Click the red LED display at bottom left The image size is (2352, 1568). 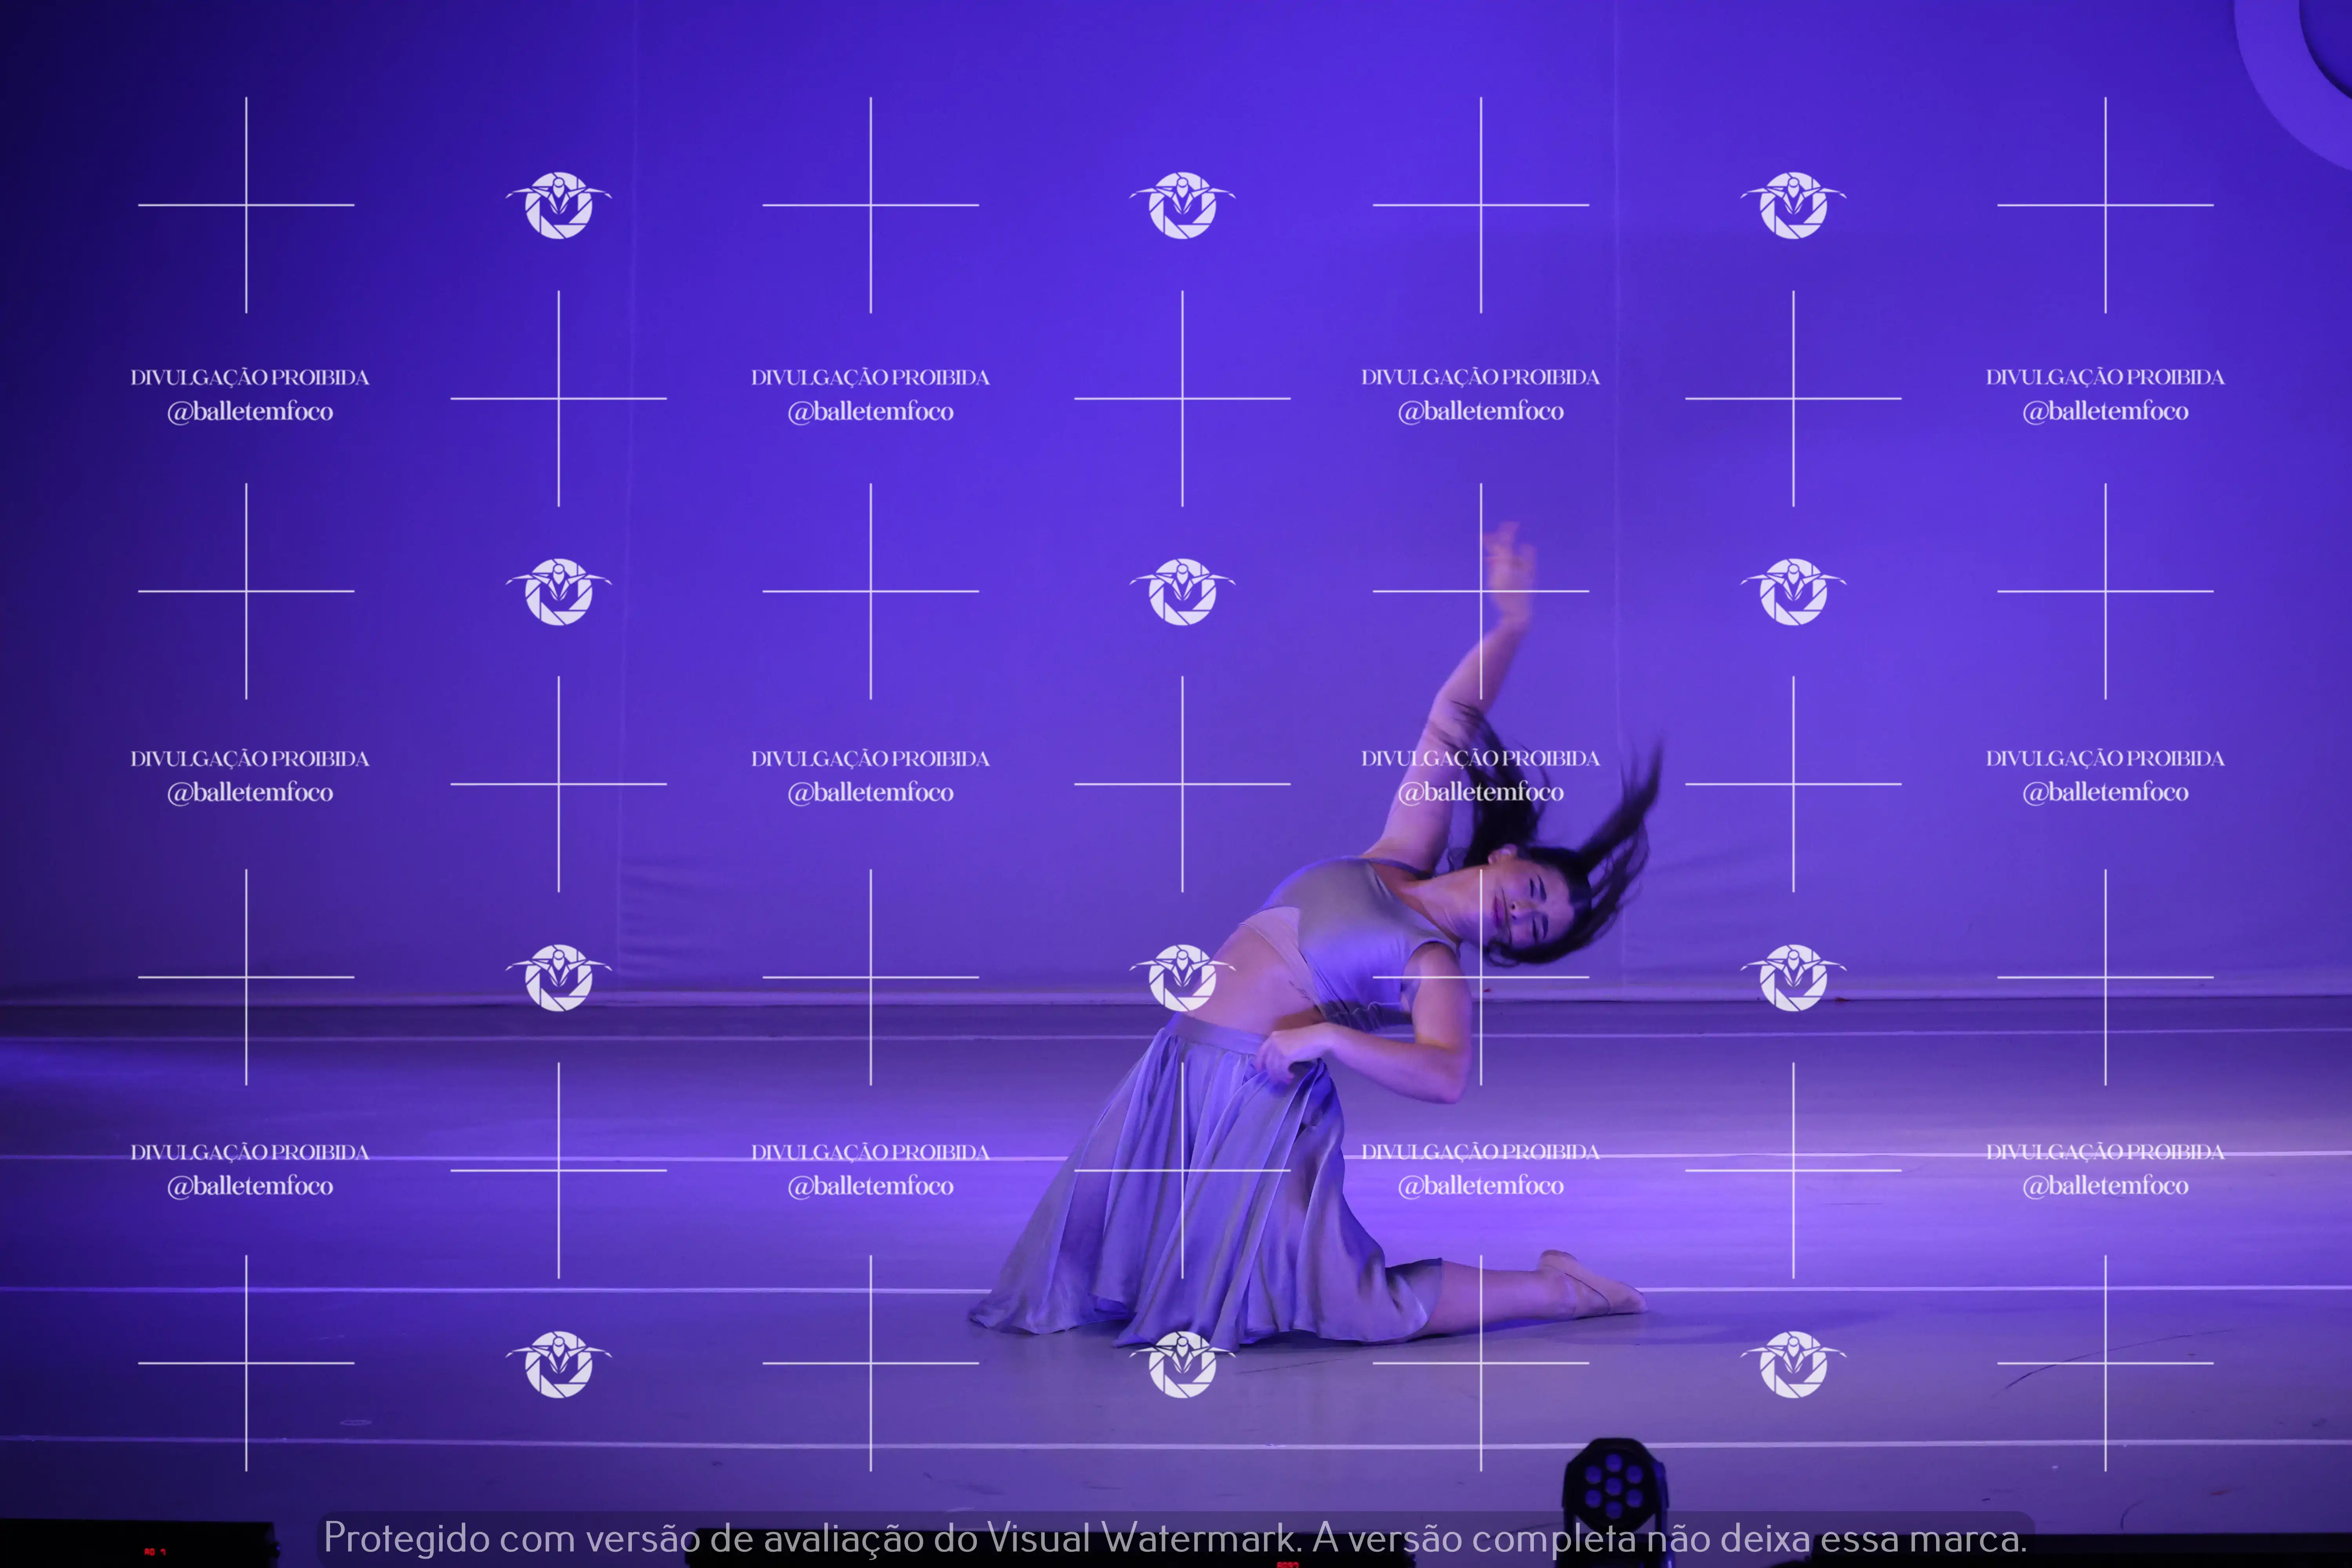tap(154, 1551)
